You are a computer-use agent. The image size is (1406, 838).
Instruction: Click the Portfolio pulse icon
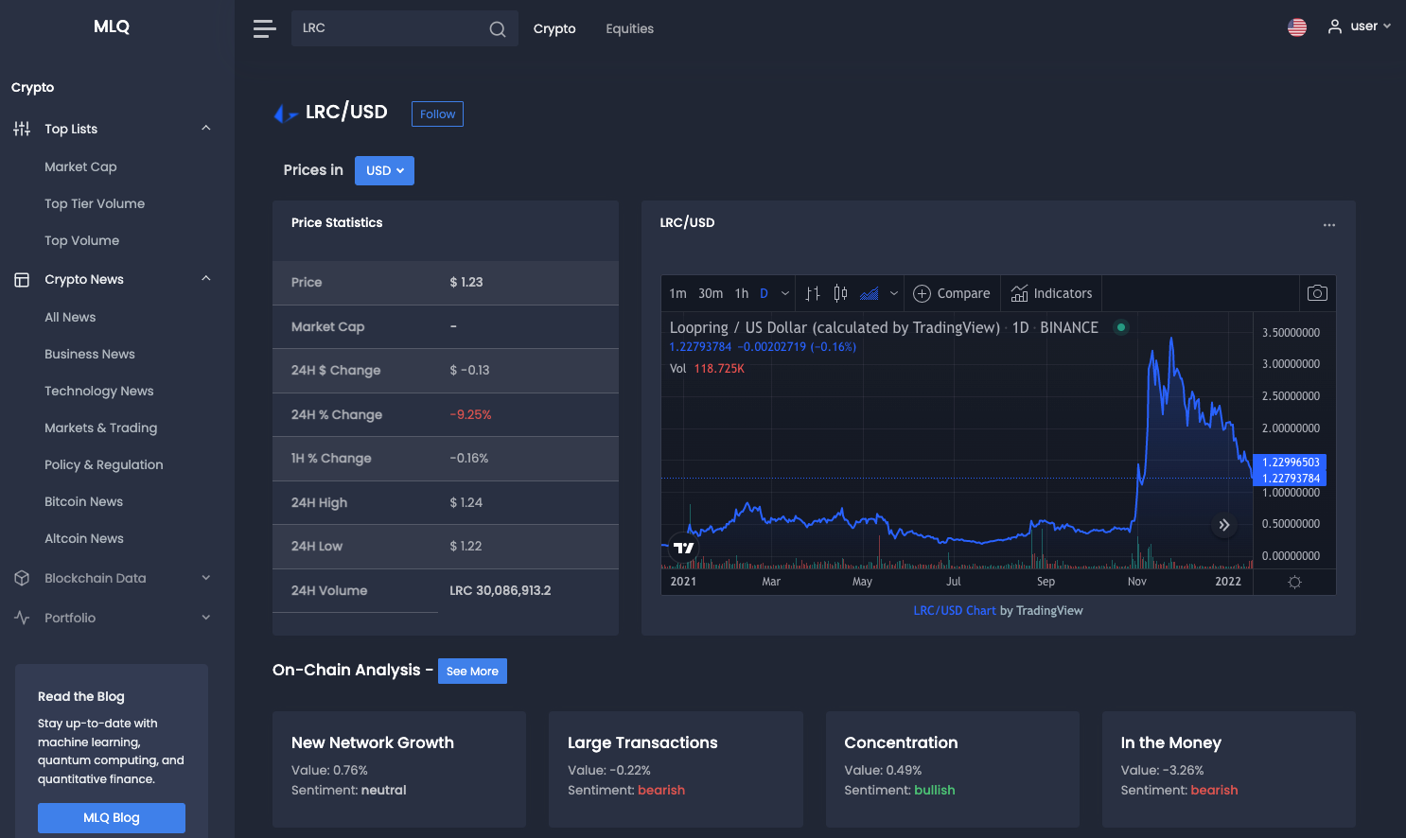coord(22,618)
